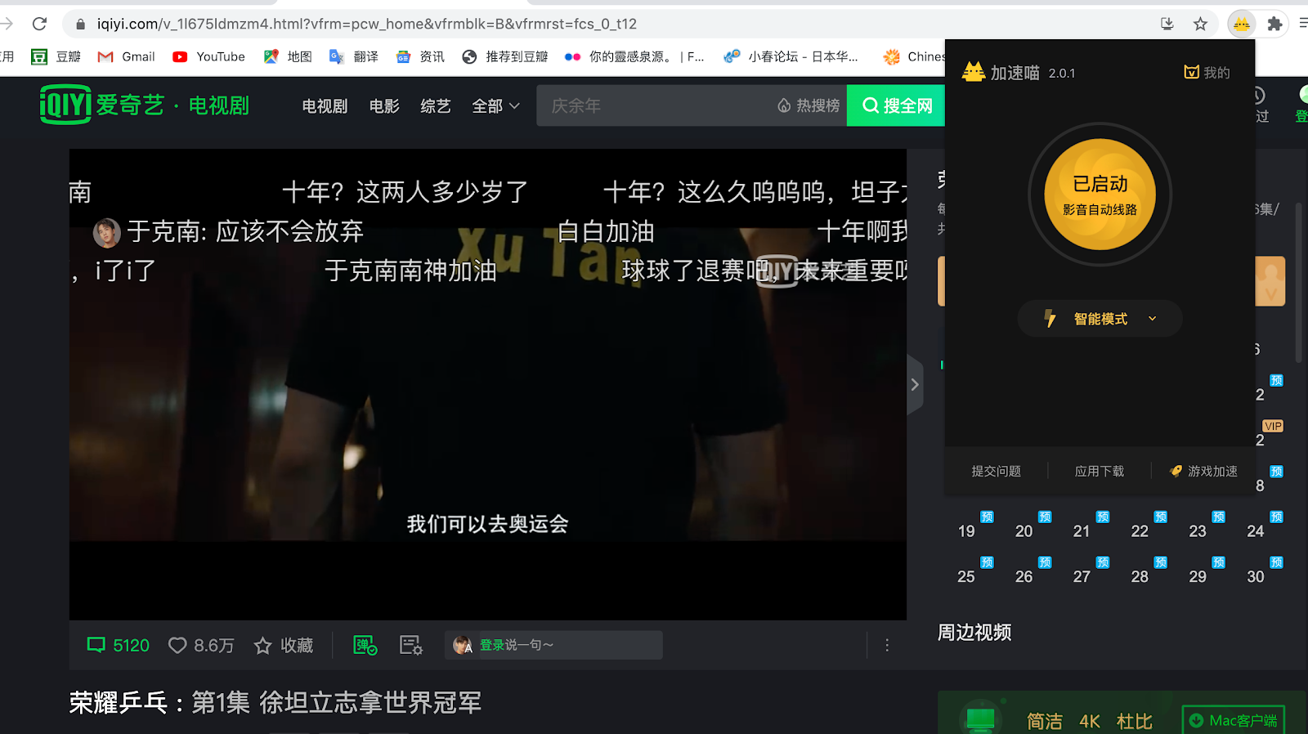Select episode 25 from the episode list
The image size is (1308, 734).
[966, 576]
